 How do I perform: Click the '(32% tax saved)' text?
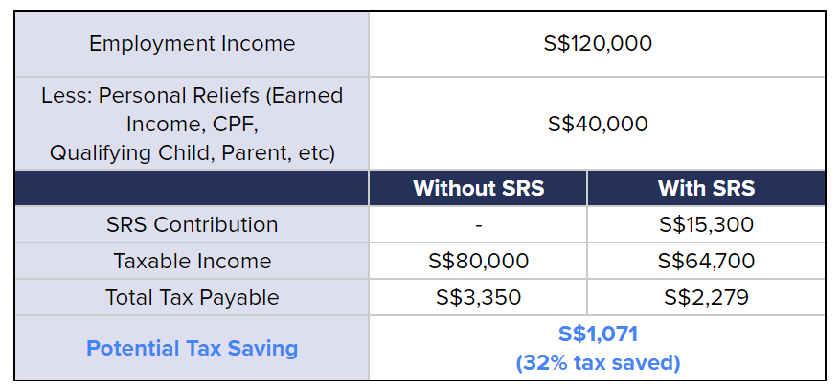click(598, 362)
